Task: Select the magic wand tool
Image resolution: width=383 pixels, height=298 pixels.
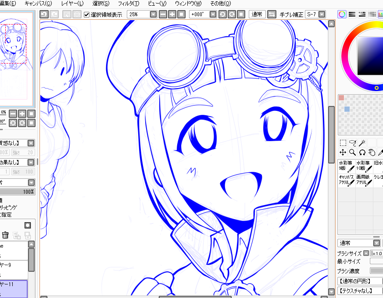Action: point(362,143)
